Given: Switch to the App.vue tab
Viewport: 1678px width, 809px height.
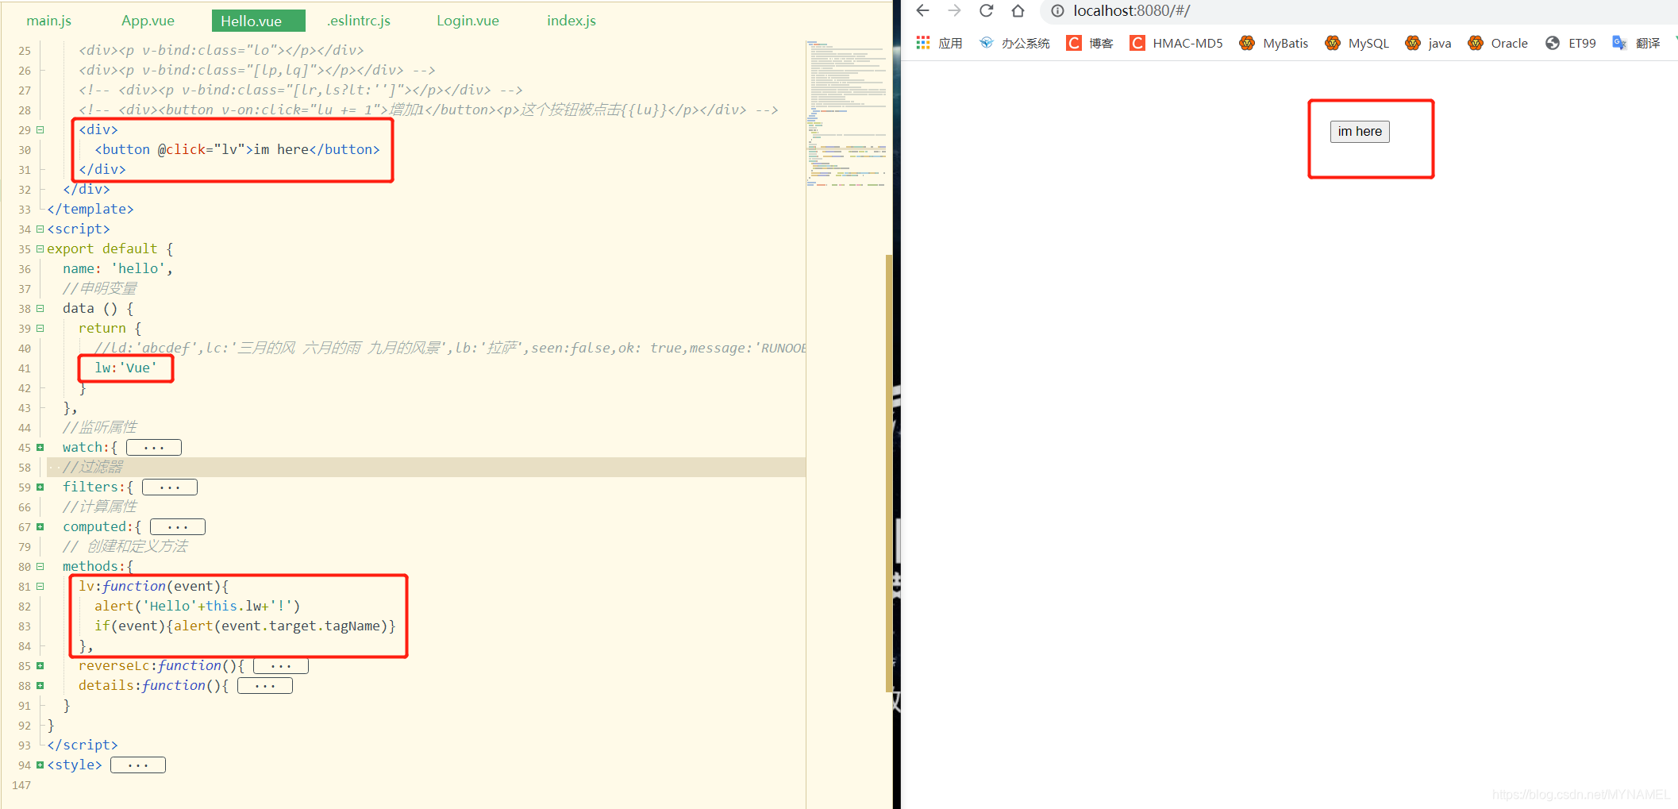Looking at the screenshot, I should [148, 21].
